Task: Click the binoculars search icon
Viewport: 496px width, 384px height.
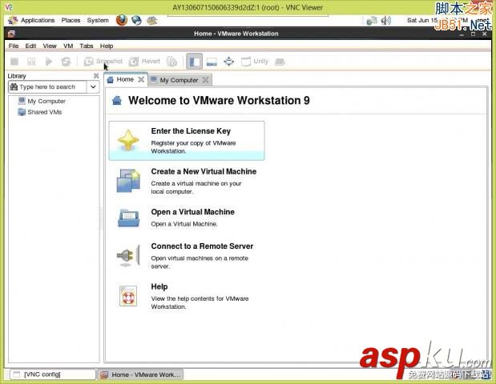Action: 14,87
